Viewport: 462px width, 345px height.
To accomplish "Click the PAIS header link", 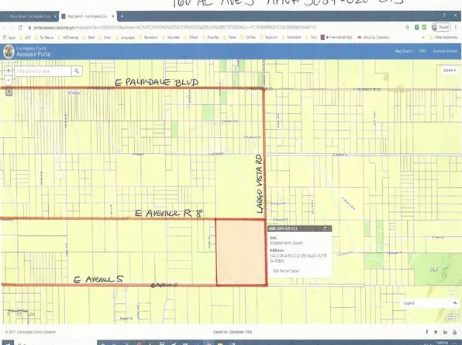I will (422, 51).
